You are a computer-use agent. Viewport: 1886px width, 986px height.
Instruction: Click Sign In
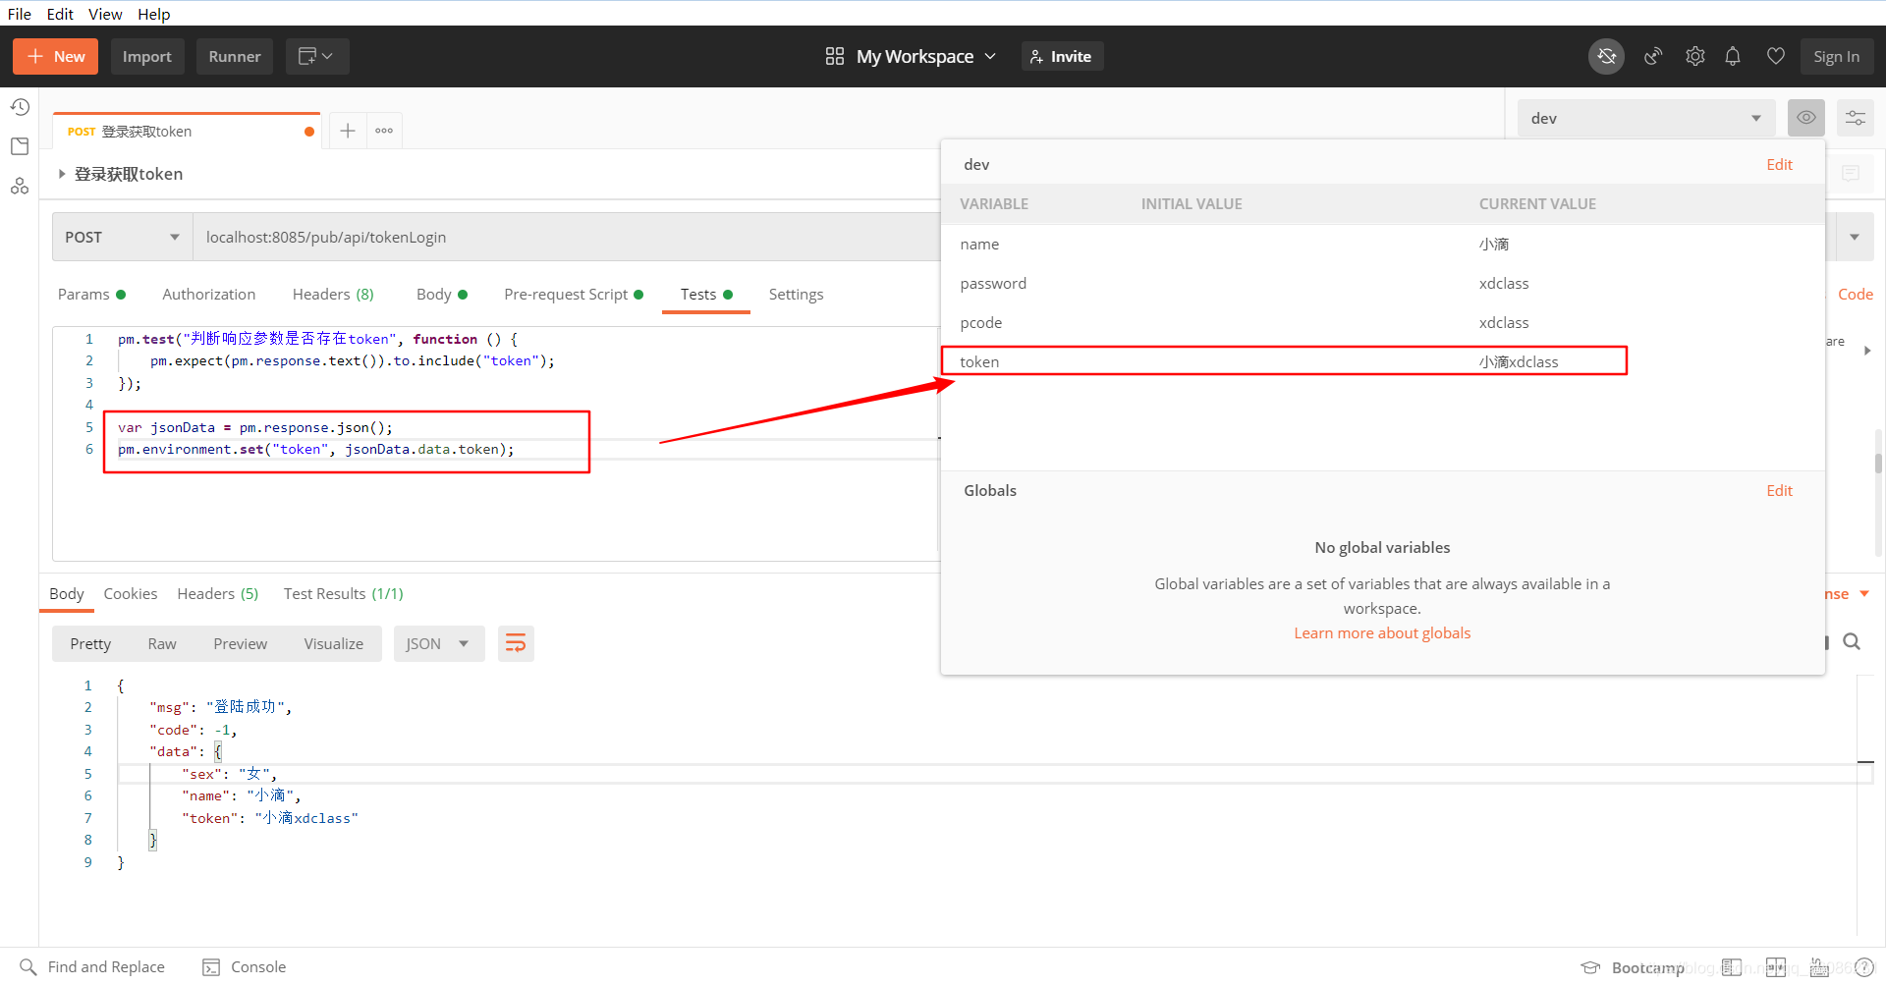point(1836,57)
